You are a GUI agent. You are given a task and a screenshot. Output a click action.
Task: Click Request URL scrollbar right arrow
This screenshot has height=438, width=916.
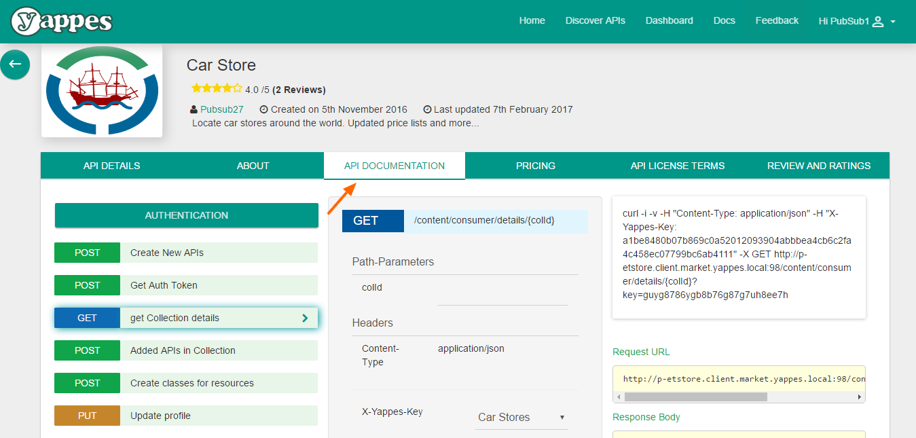tap(860, 397)
